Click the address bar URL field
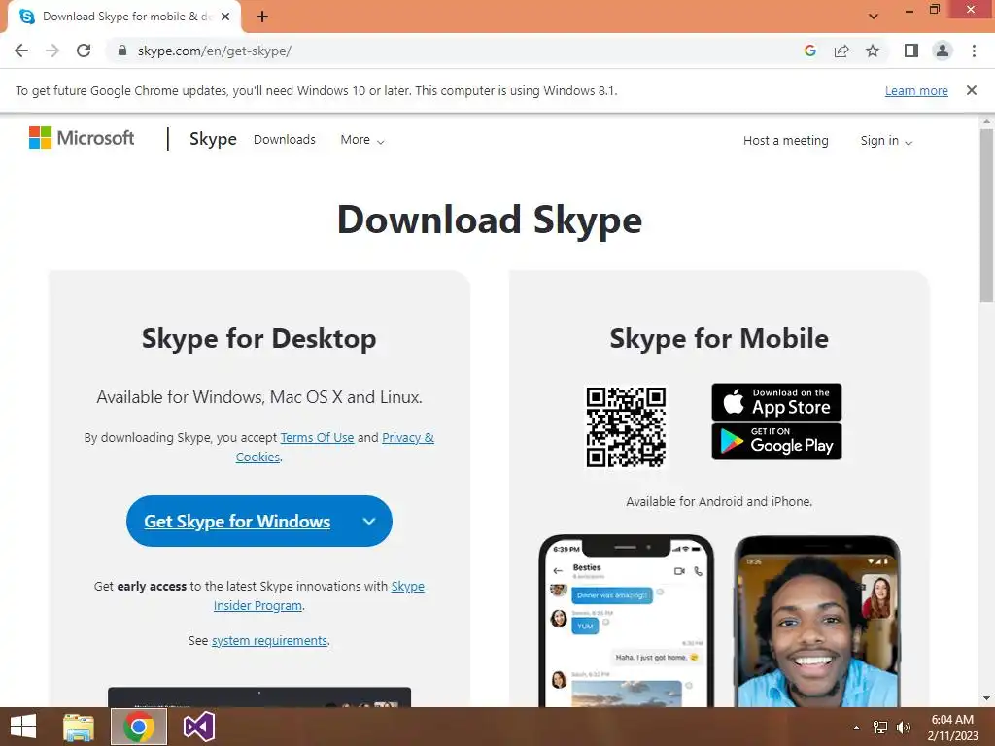 click(x=457, y=51)
